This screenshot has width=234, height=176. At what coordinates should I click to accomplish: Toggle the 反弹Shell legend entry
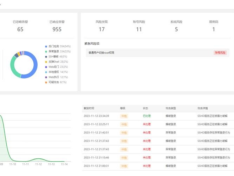57,62
